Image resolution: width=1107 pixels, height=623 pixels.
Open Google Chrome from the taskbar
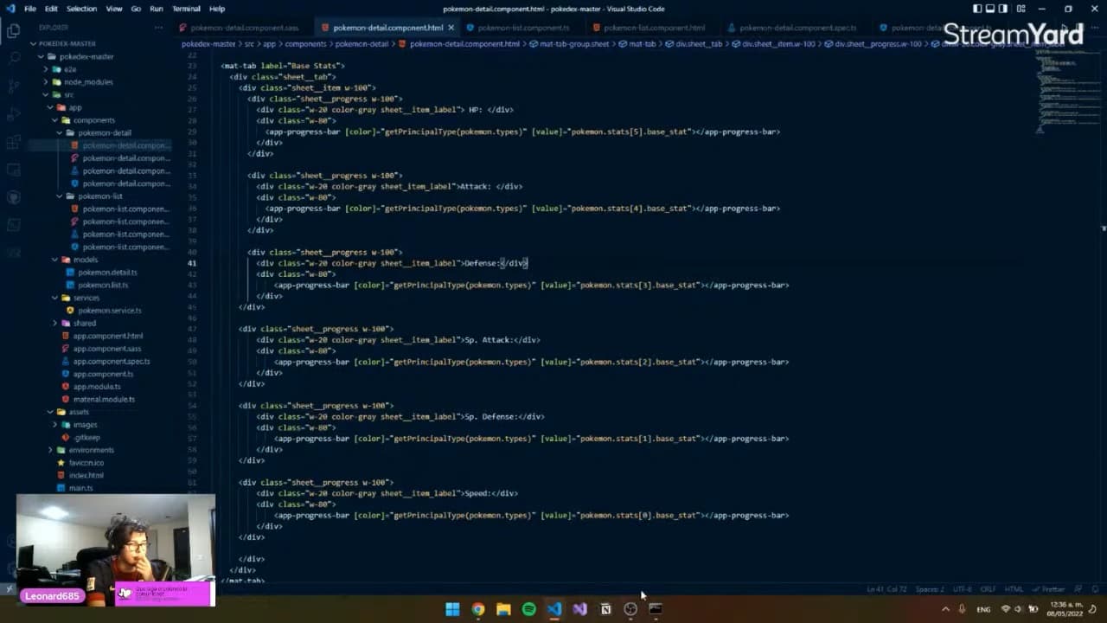click(x=477, y=609)
